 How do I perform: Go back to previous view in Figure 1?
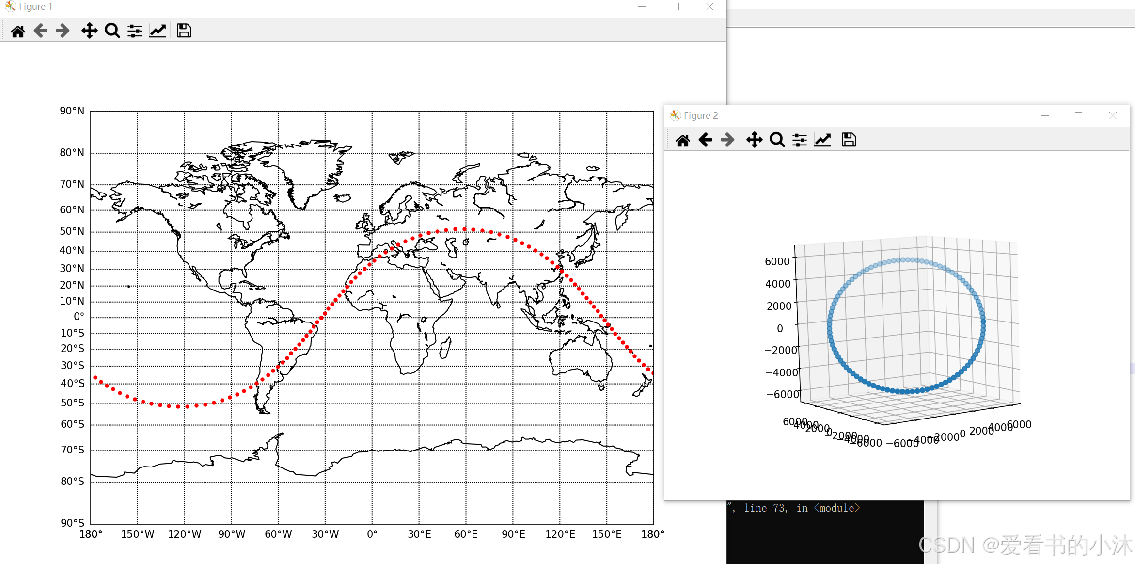tap(41, 30)
